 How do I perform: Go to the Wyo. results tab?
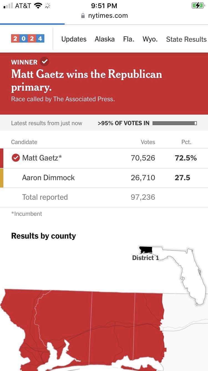click(x=150, y=39)
